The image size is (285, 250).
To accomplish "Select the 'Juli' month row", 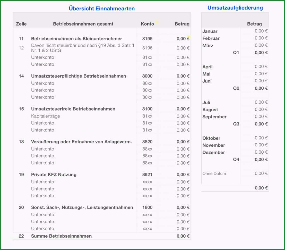I will point(235,102).
